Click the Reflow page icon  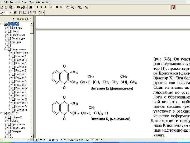[x=34, y=12]
